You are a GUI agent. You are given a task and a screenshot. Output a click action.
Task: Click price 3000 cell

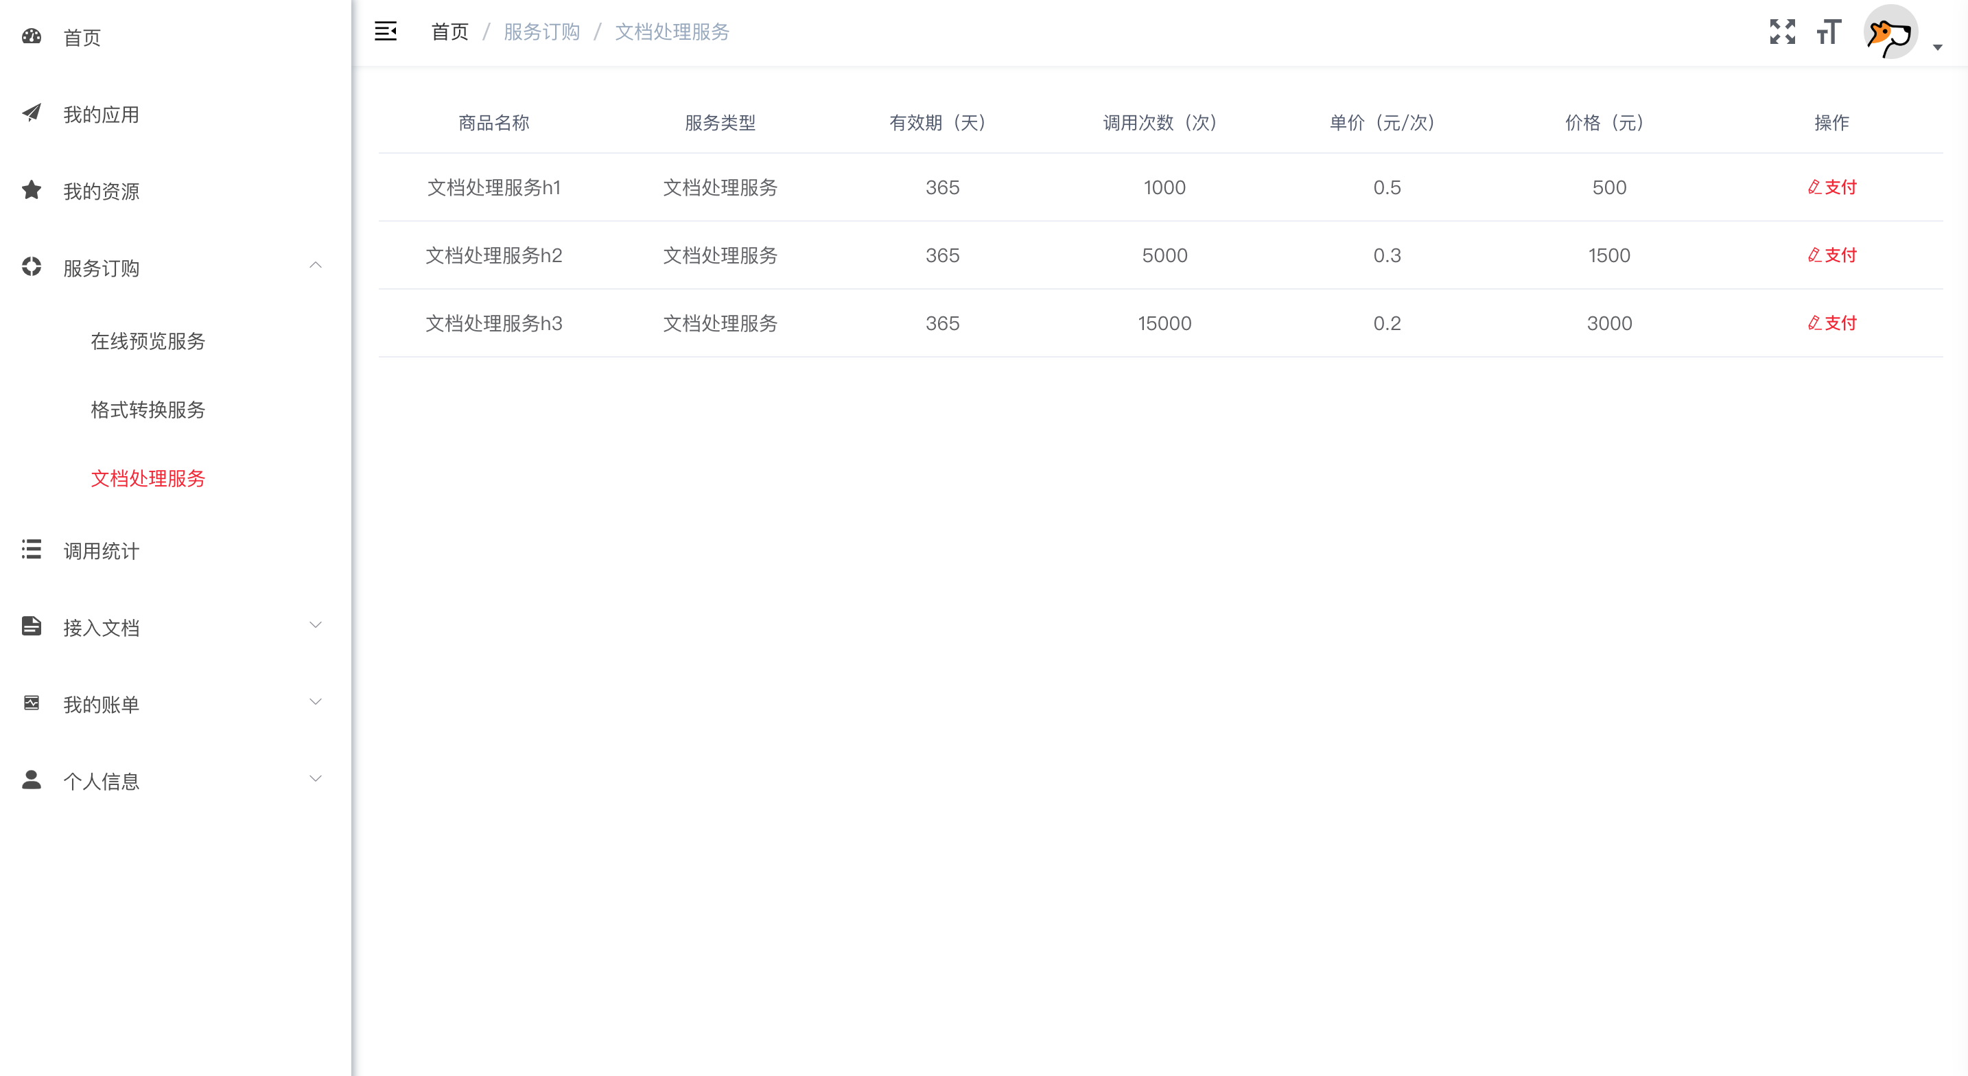pyautogui.click(x=1609, y=323)
